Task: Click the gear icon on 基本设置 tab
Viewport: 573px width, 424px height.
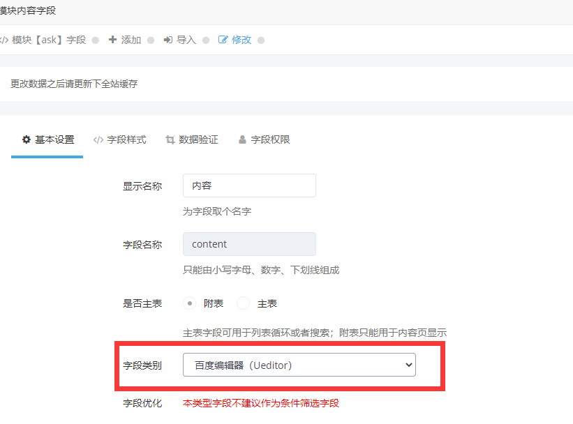Action: click(x=27, y=139)
